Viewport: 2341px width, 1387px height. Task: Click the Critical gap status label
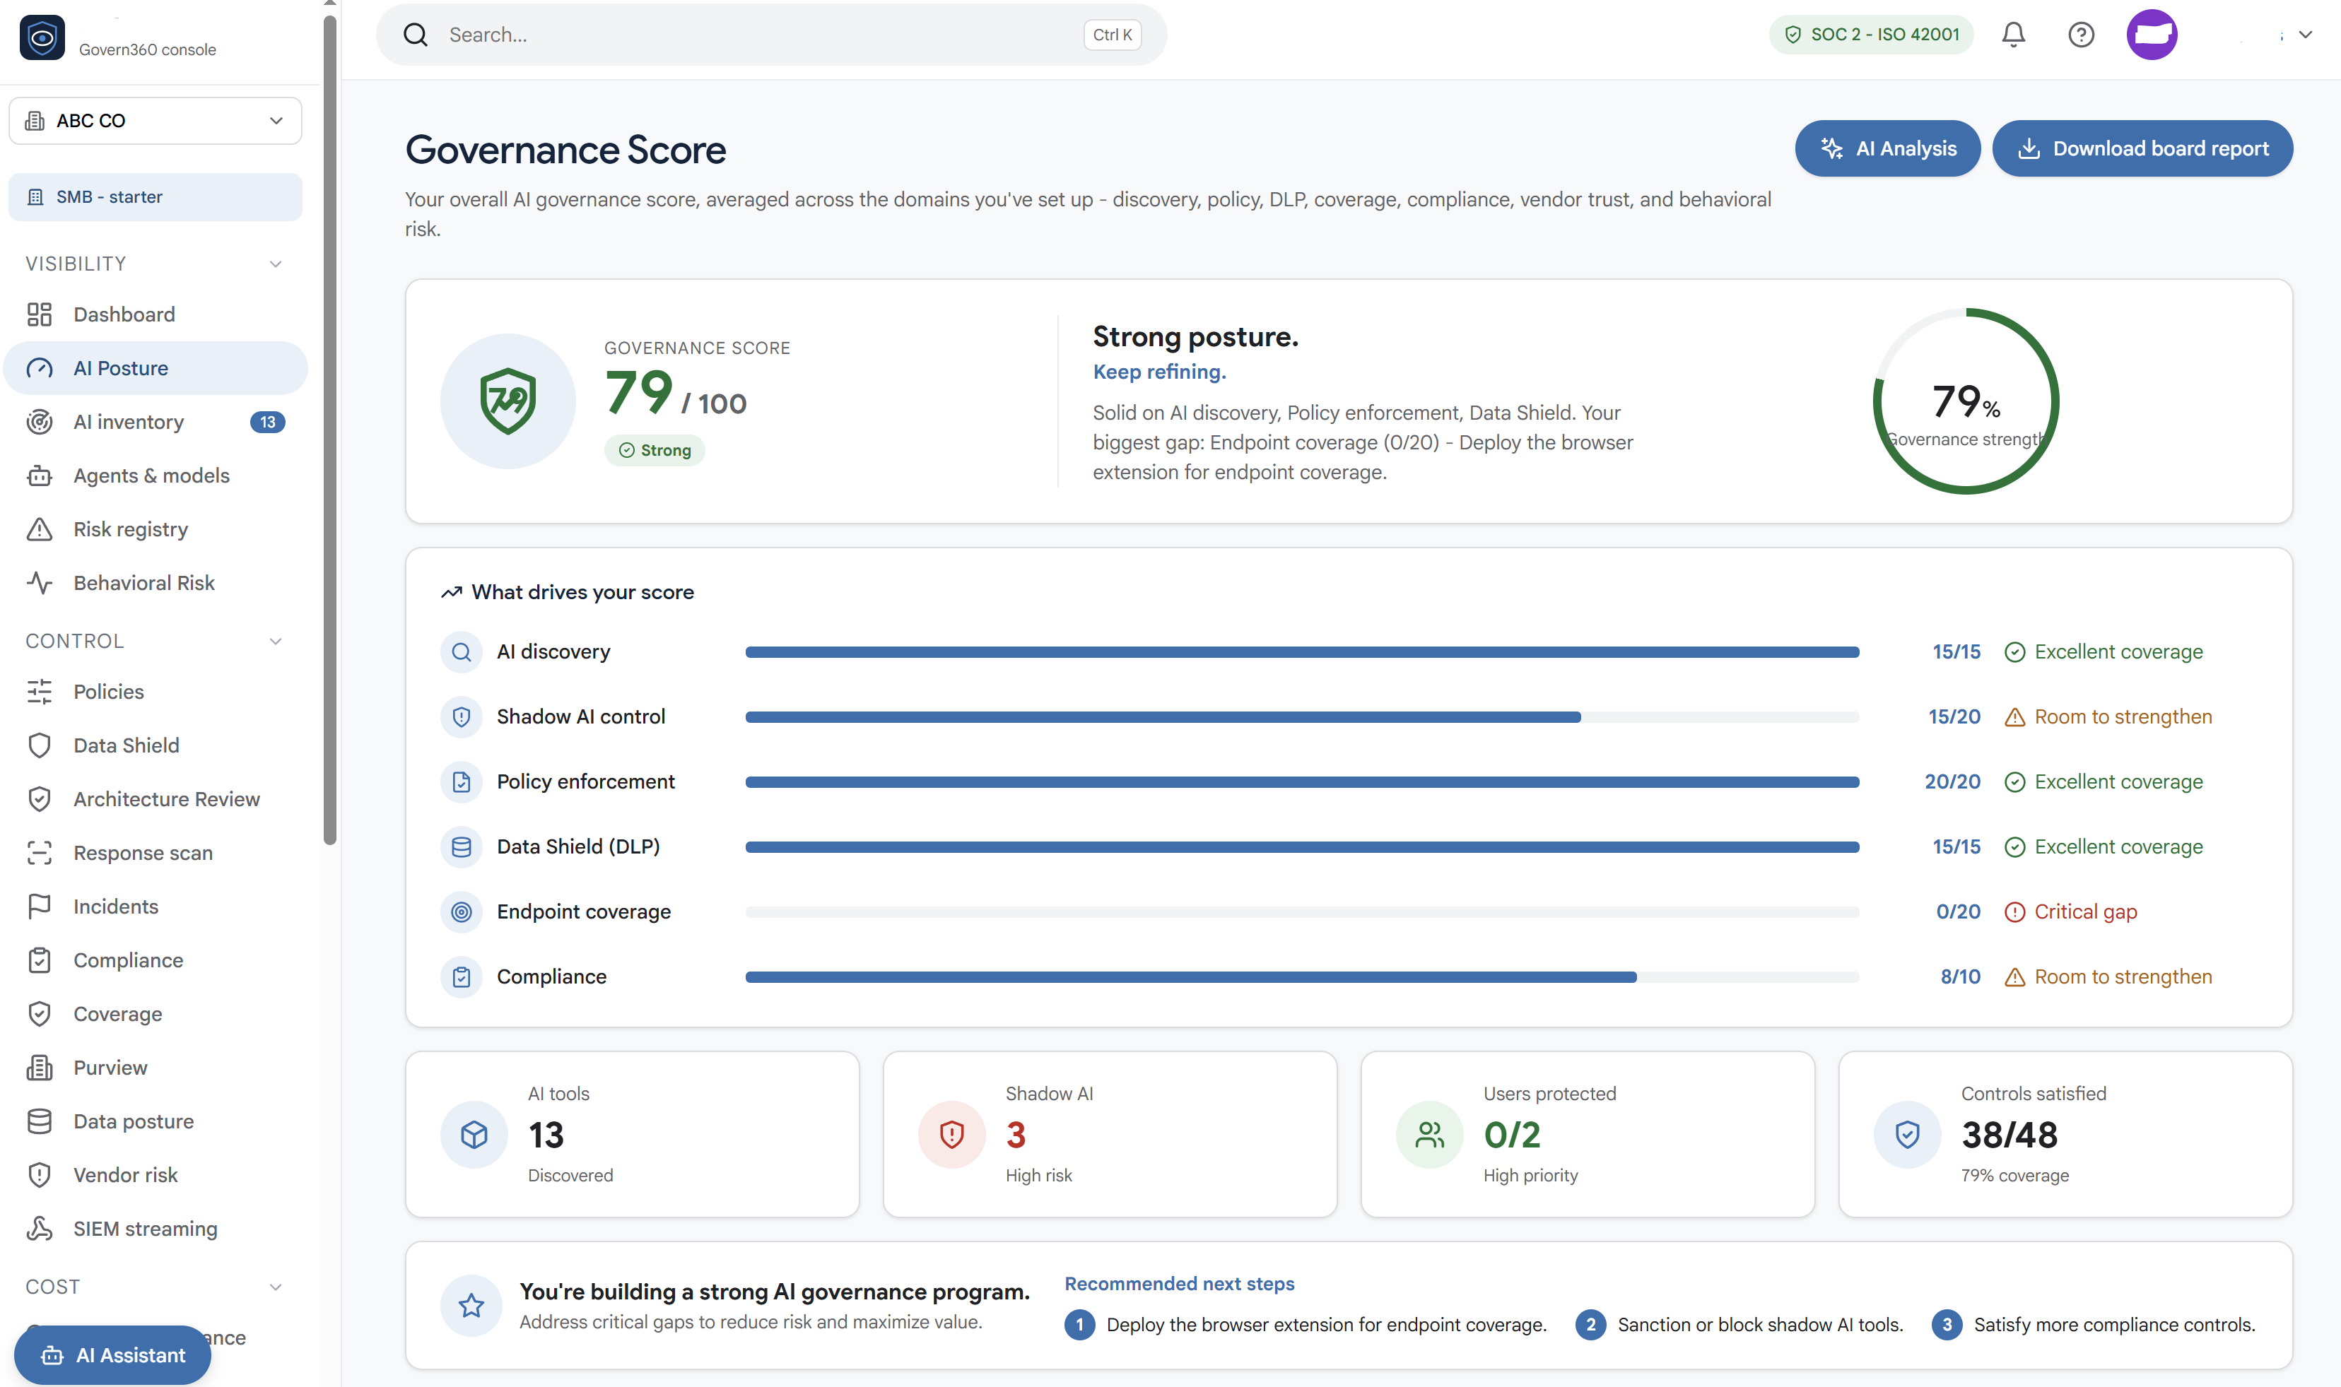pos(2070,912)
